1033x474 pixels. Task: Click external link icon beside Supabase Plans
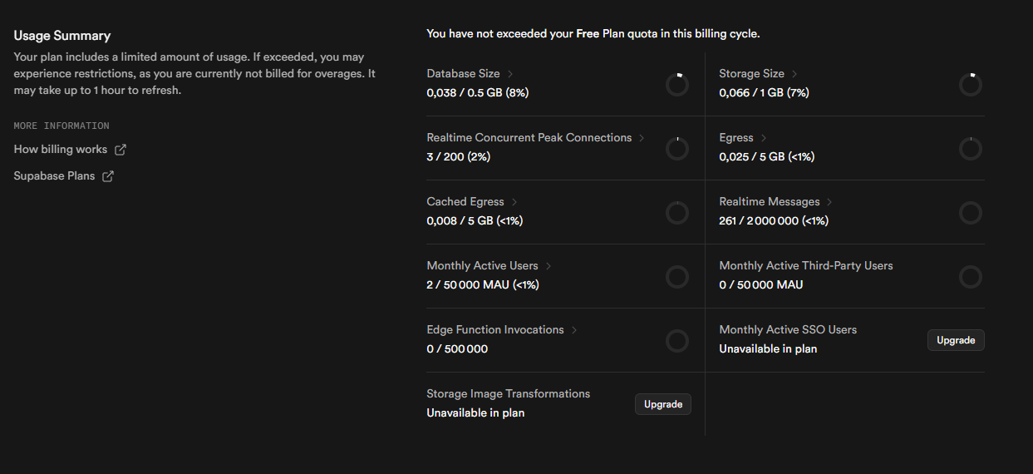[107, 176]
